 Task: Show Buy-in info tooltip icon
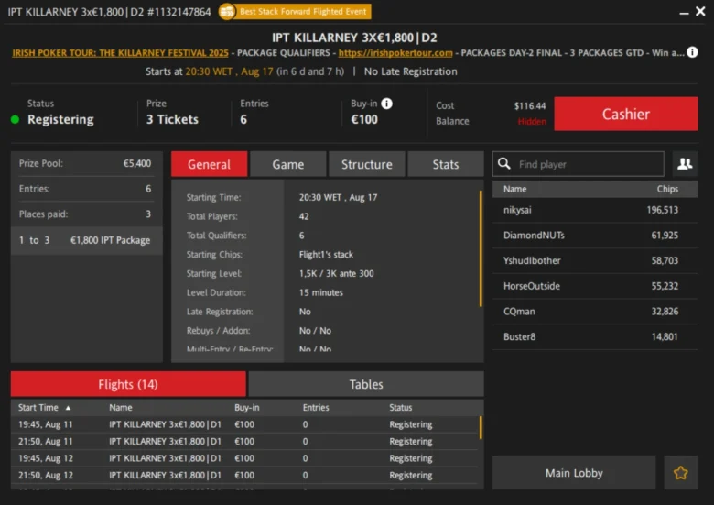coord(386,104)
